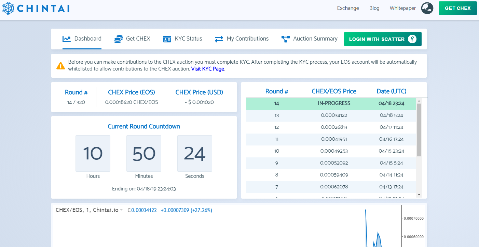Click the 0.00018620 CHEX/EOS price value

coord(132,102)
